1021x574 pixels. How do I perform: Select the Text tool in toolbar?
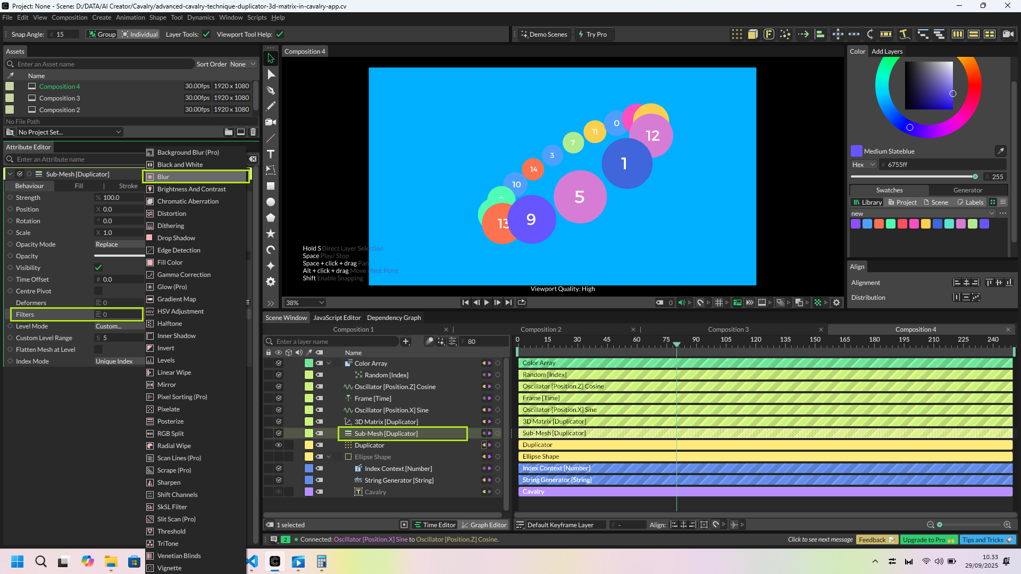[271, 154]
